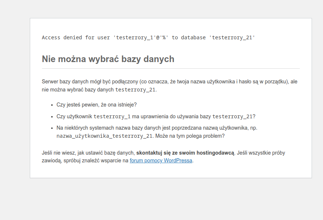323x220 pixels.
Task: Click the divider line under the heading
Action: click(171, 69)
